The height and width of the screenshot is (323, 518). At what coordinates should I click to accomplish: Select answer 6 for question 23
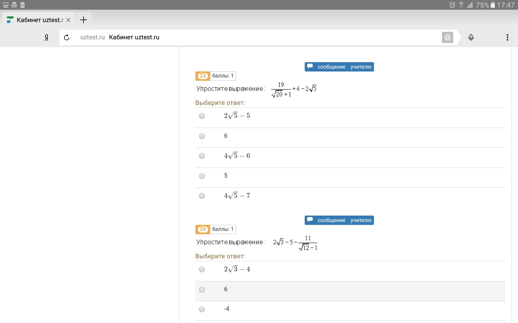coord(202,136)
